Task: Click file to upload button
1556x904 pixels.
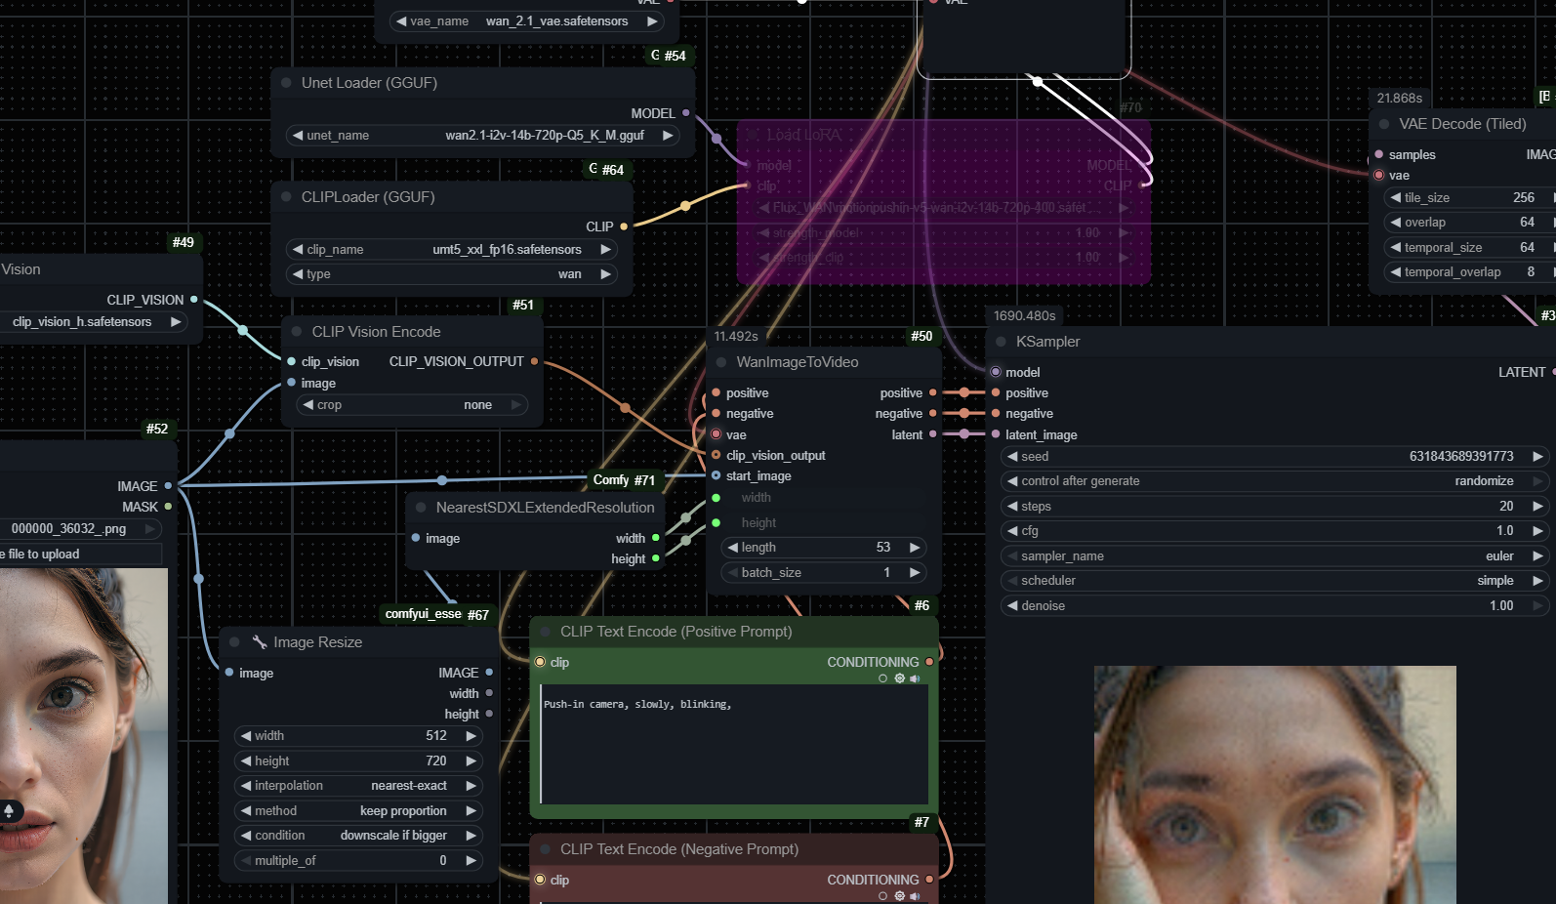Action: coord(81,555)
